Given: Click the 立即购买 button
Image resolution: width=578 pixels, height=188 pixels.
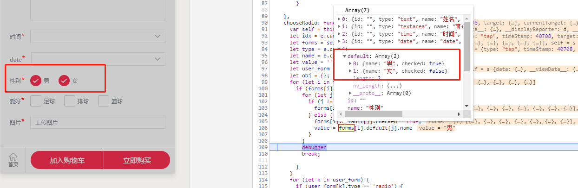Looking at the screenshot, I should [137, 160].
